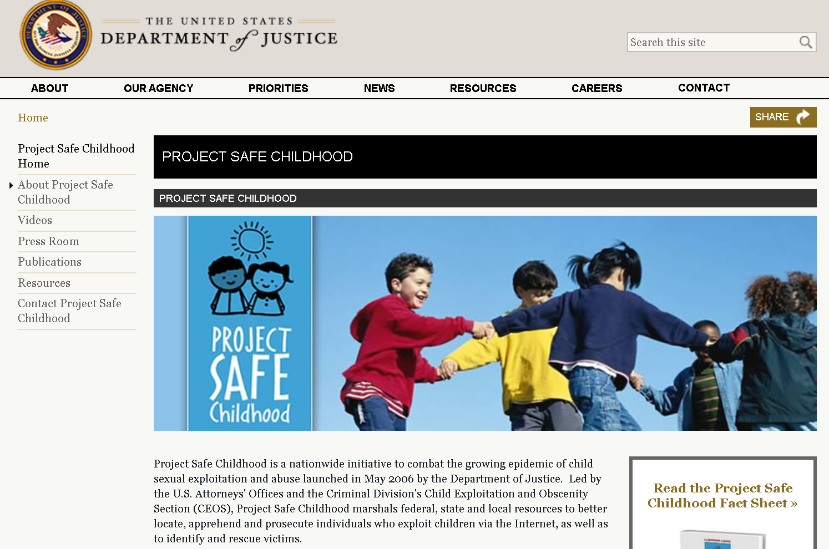
Task: Click inside the Search this site field
Action: tap(711, 42)
